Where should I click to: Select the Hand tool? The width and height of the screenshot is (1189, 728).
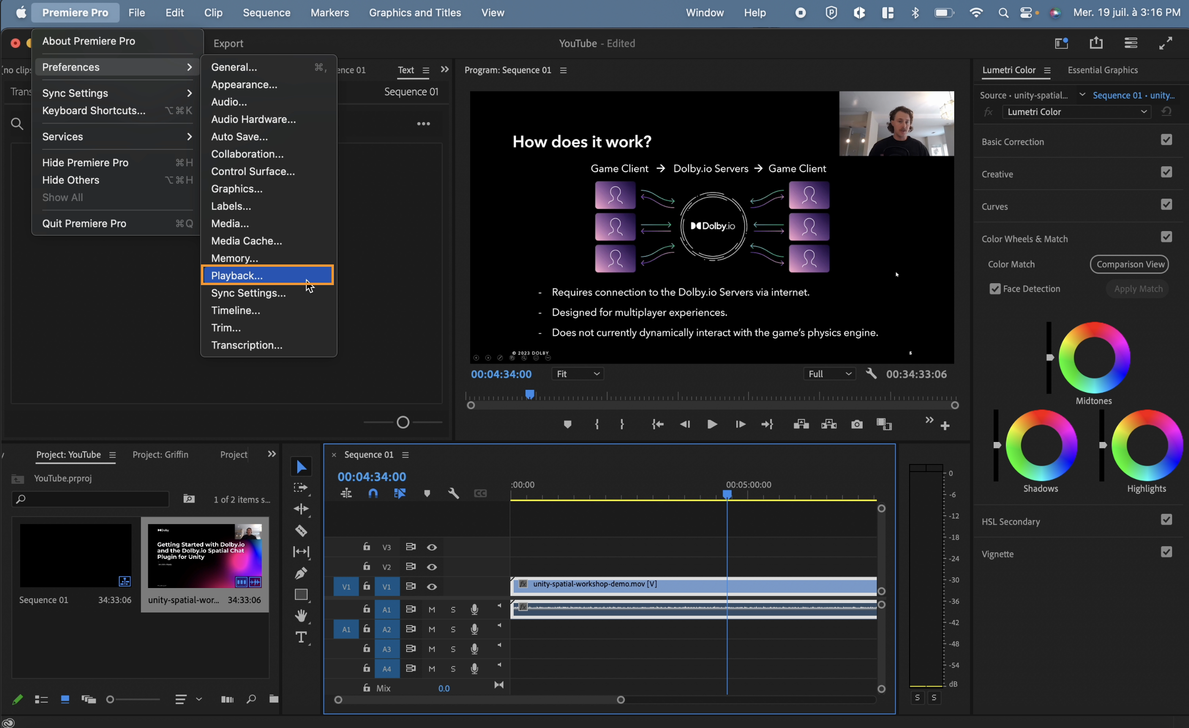(x=301, y=616)
